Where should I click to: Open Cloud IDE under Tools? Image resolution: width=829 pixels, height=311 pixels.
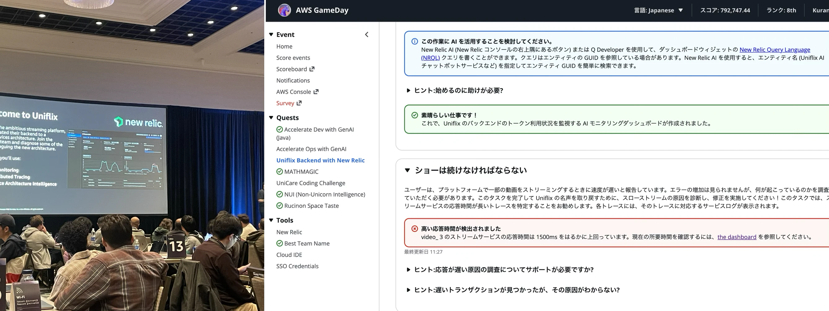(x=289, y=255)
